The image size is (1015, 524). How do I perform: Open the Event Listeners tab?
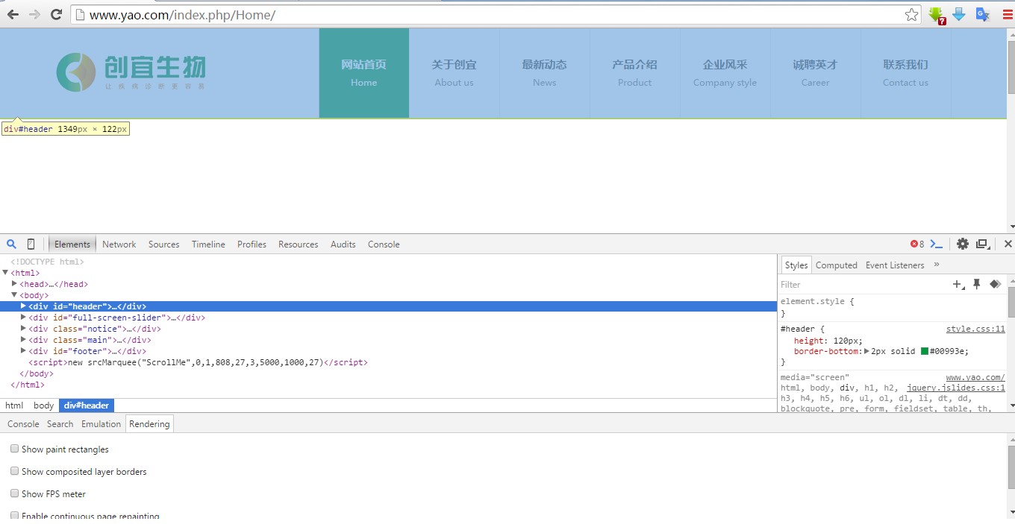tap(895, 265)
